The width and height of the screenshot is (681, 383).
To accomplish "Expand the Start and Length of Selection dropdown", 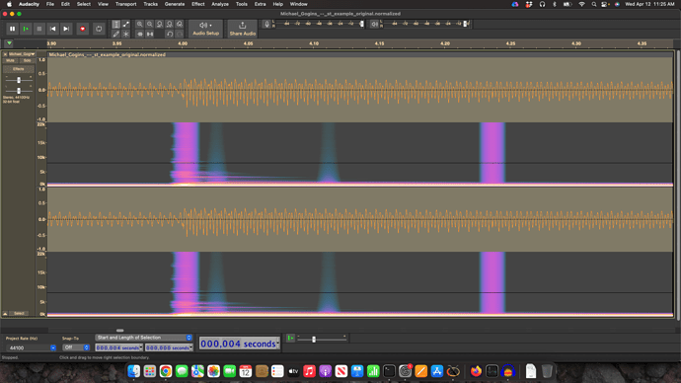I will click(x=144, y=338).
